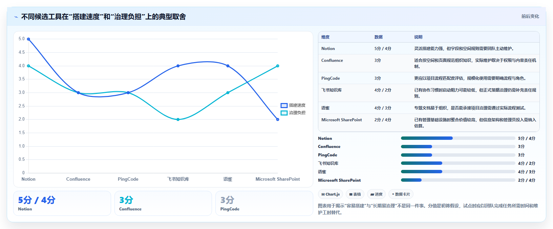Click the 前后变化 label at top right
Screen dimensions: 553x229
coord(530,16)
